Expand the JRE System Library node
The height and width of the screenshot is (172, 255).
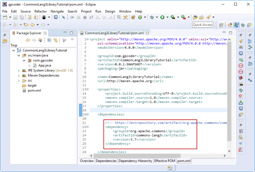tap(19, 71)
